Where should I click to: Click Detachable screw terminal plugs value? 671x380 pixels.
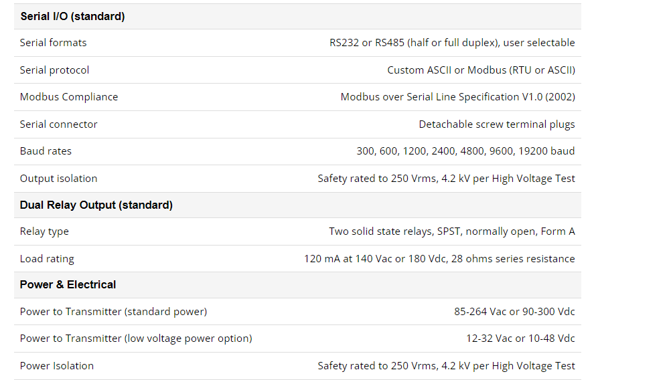[x=496, y=124]
